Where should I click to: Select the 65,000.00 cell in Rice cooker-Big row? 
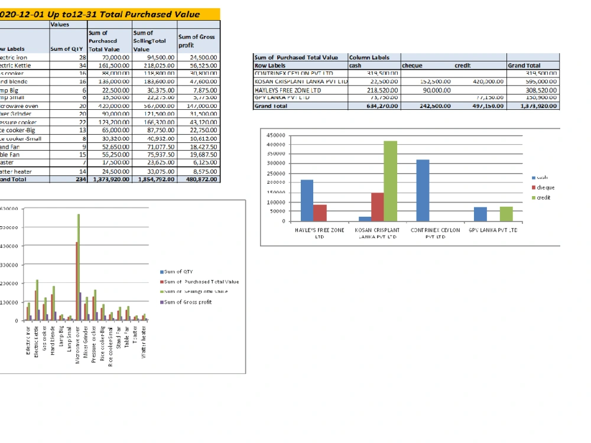(x=110, y=130)
